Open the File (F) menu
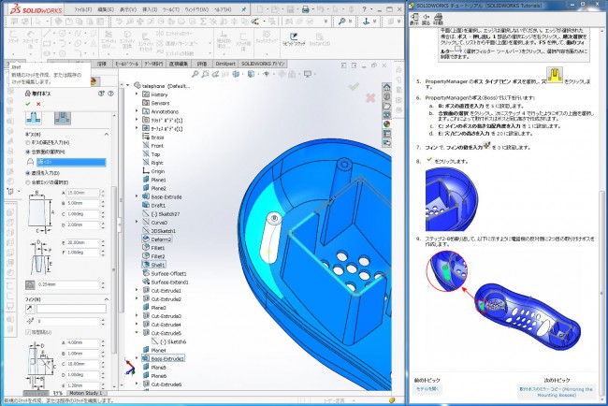Viewport: 608px width, 406px height. [x=83, y=9]
